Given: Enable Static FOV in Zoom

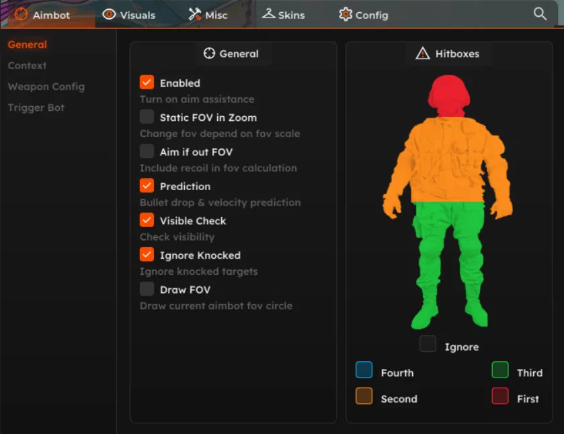Looking at the screenshot, I should tap(147, 116).
